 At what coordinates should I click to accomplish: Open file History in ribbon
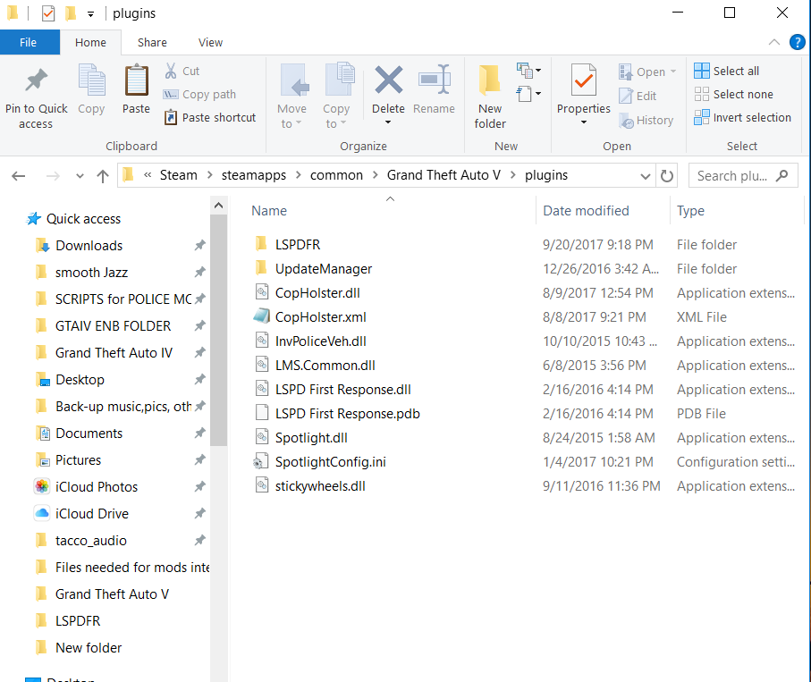point(646,120)
